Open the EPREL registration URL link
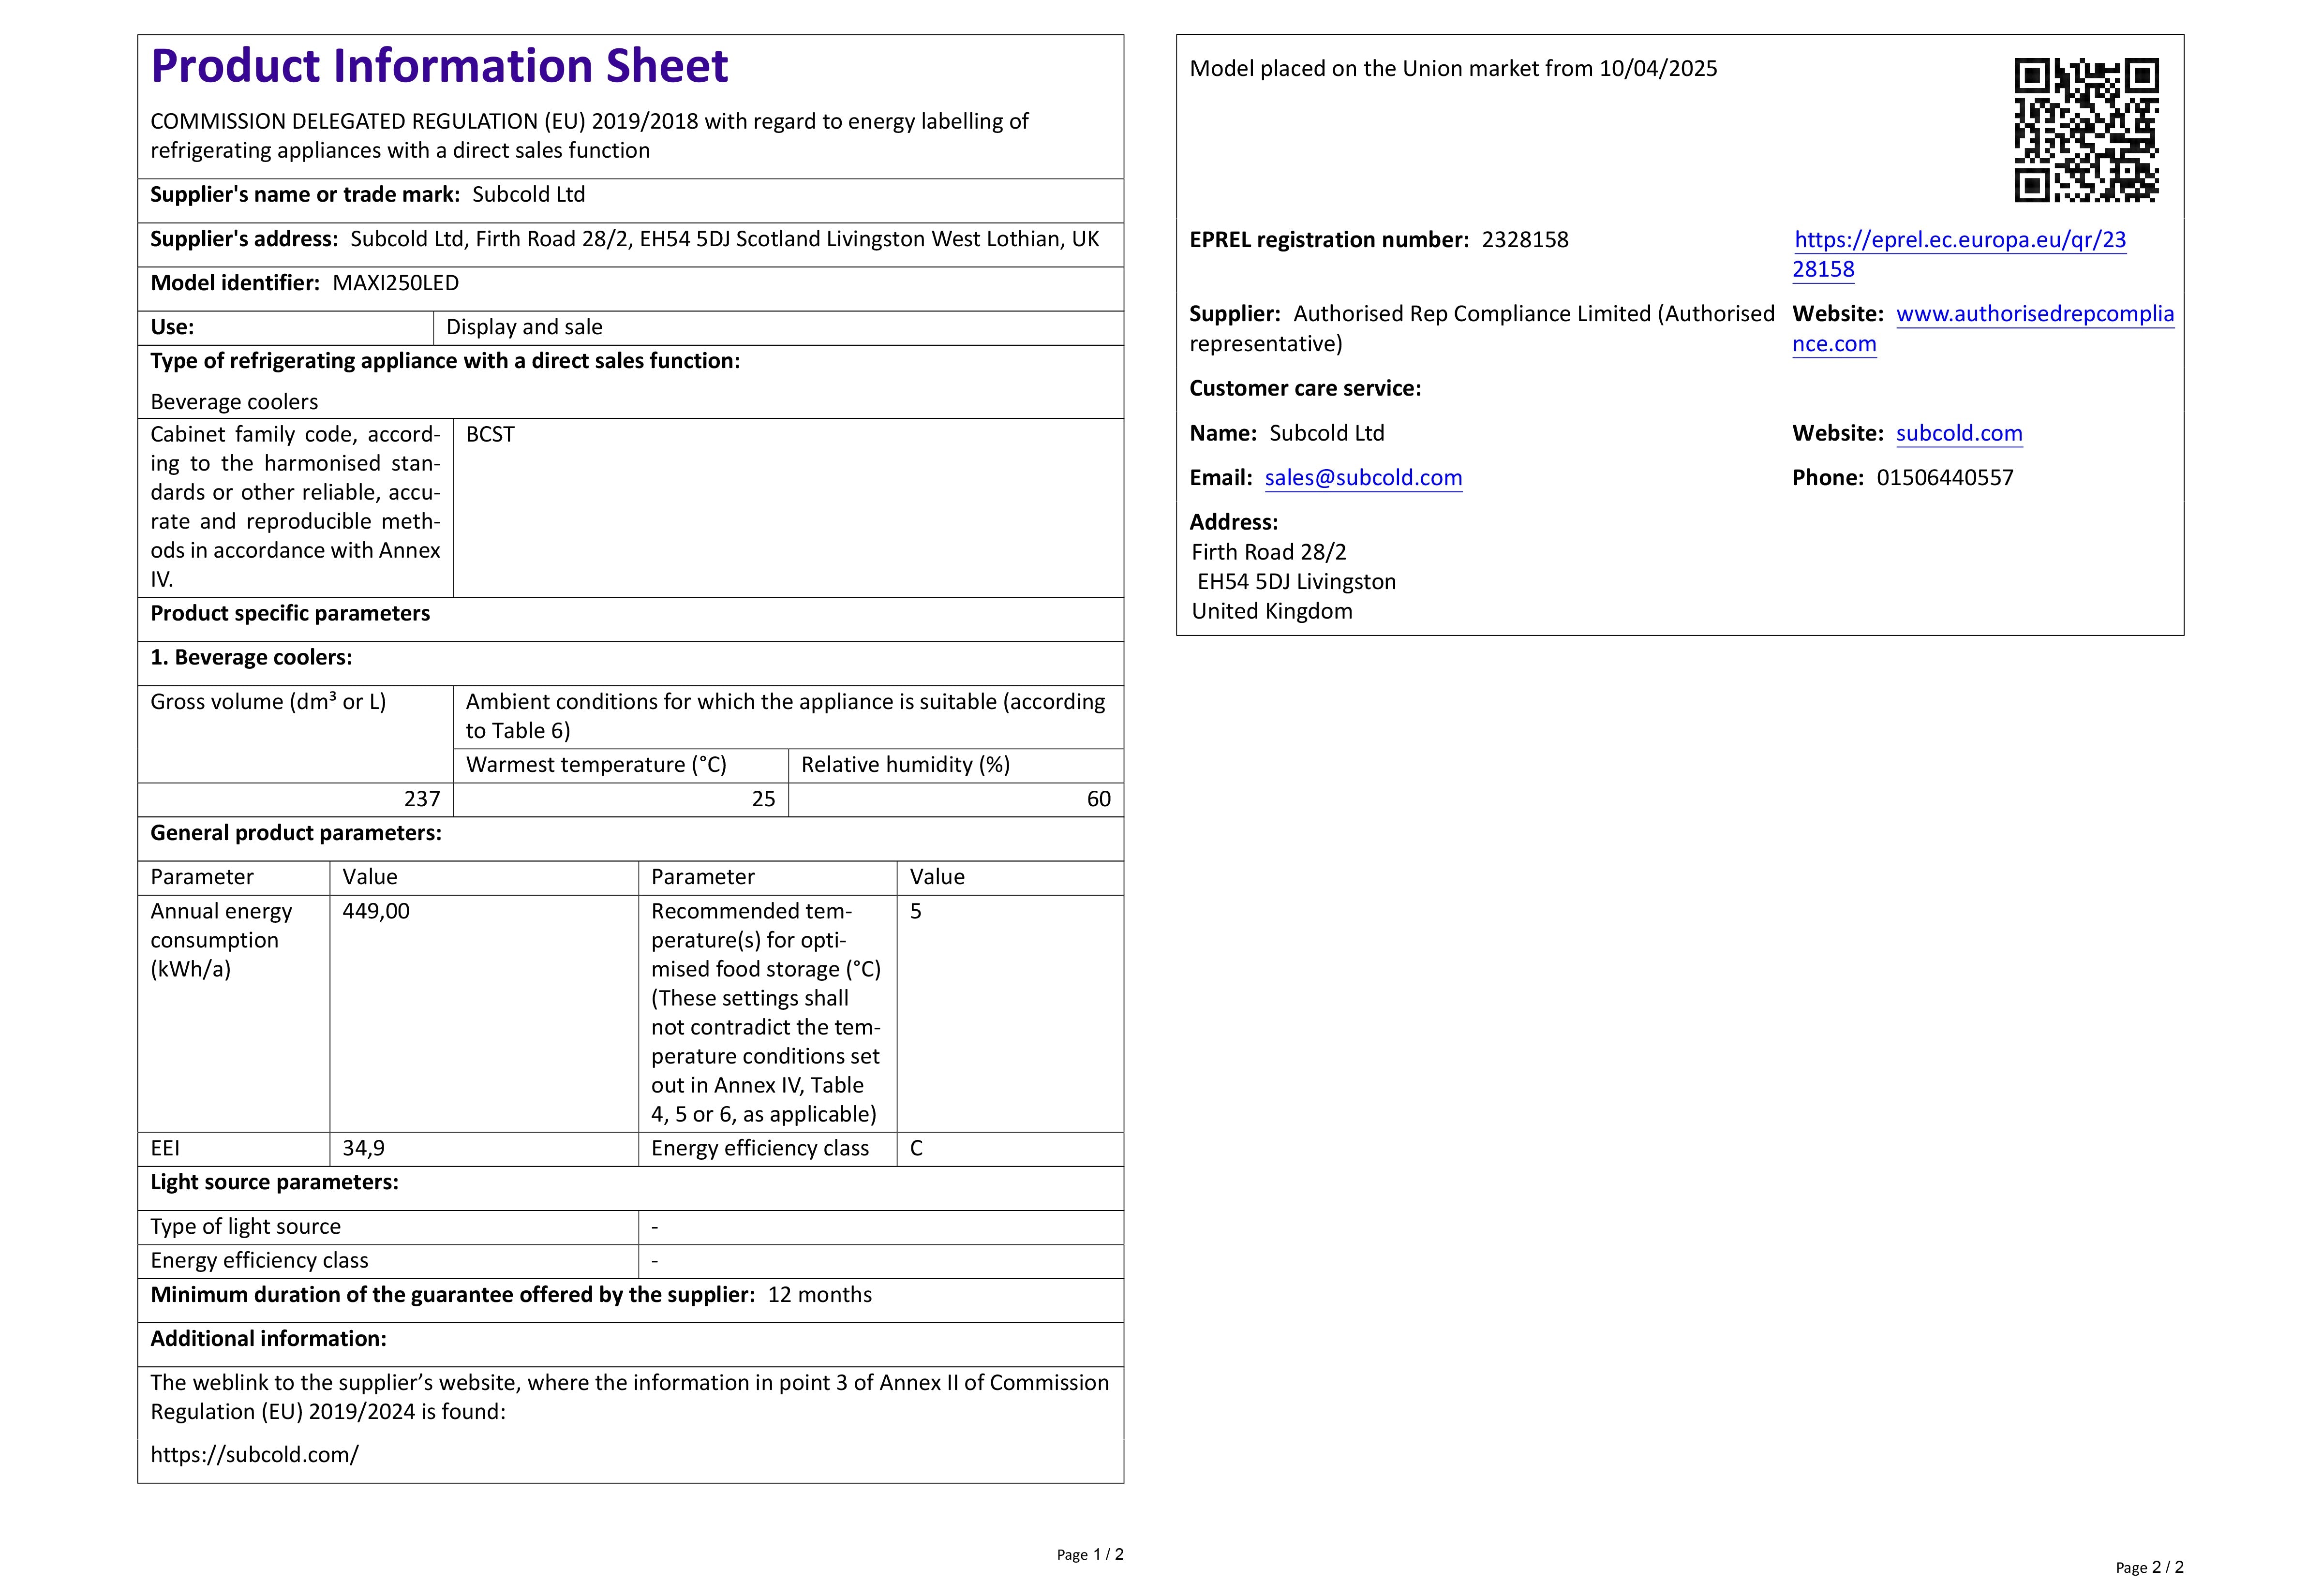 [1959, 240]
